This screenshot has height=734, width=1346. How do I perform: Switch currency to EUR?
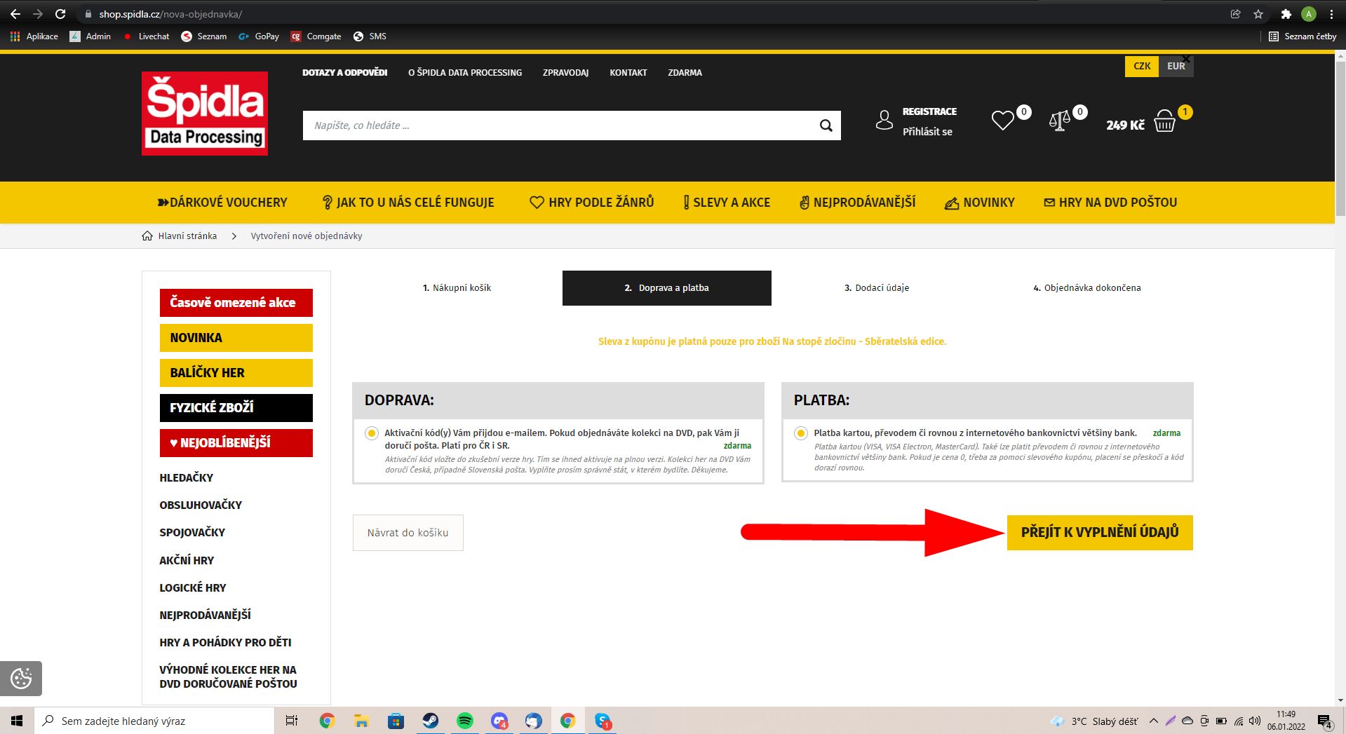pos(1176,66)
